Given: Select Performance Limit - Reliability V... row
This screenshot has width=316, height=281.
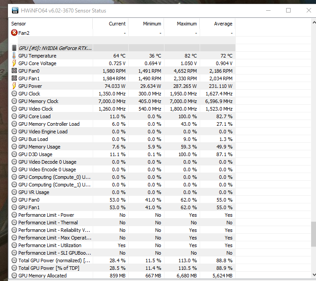Looking at the screenshot, I should pos(122,230).
